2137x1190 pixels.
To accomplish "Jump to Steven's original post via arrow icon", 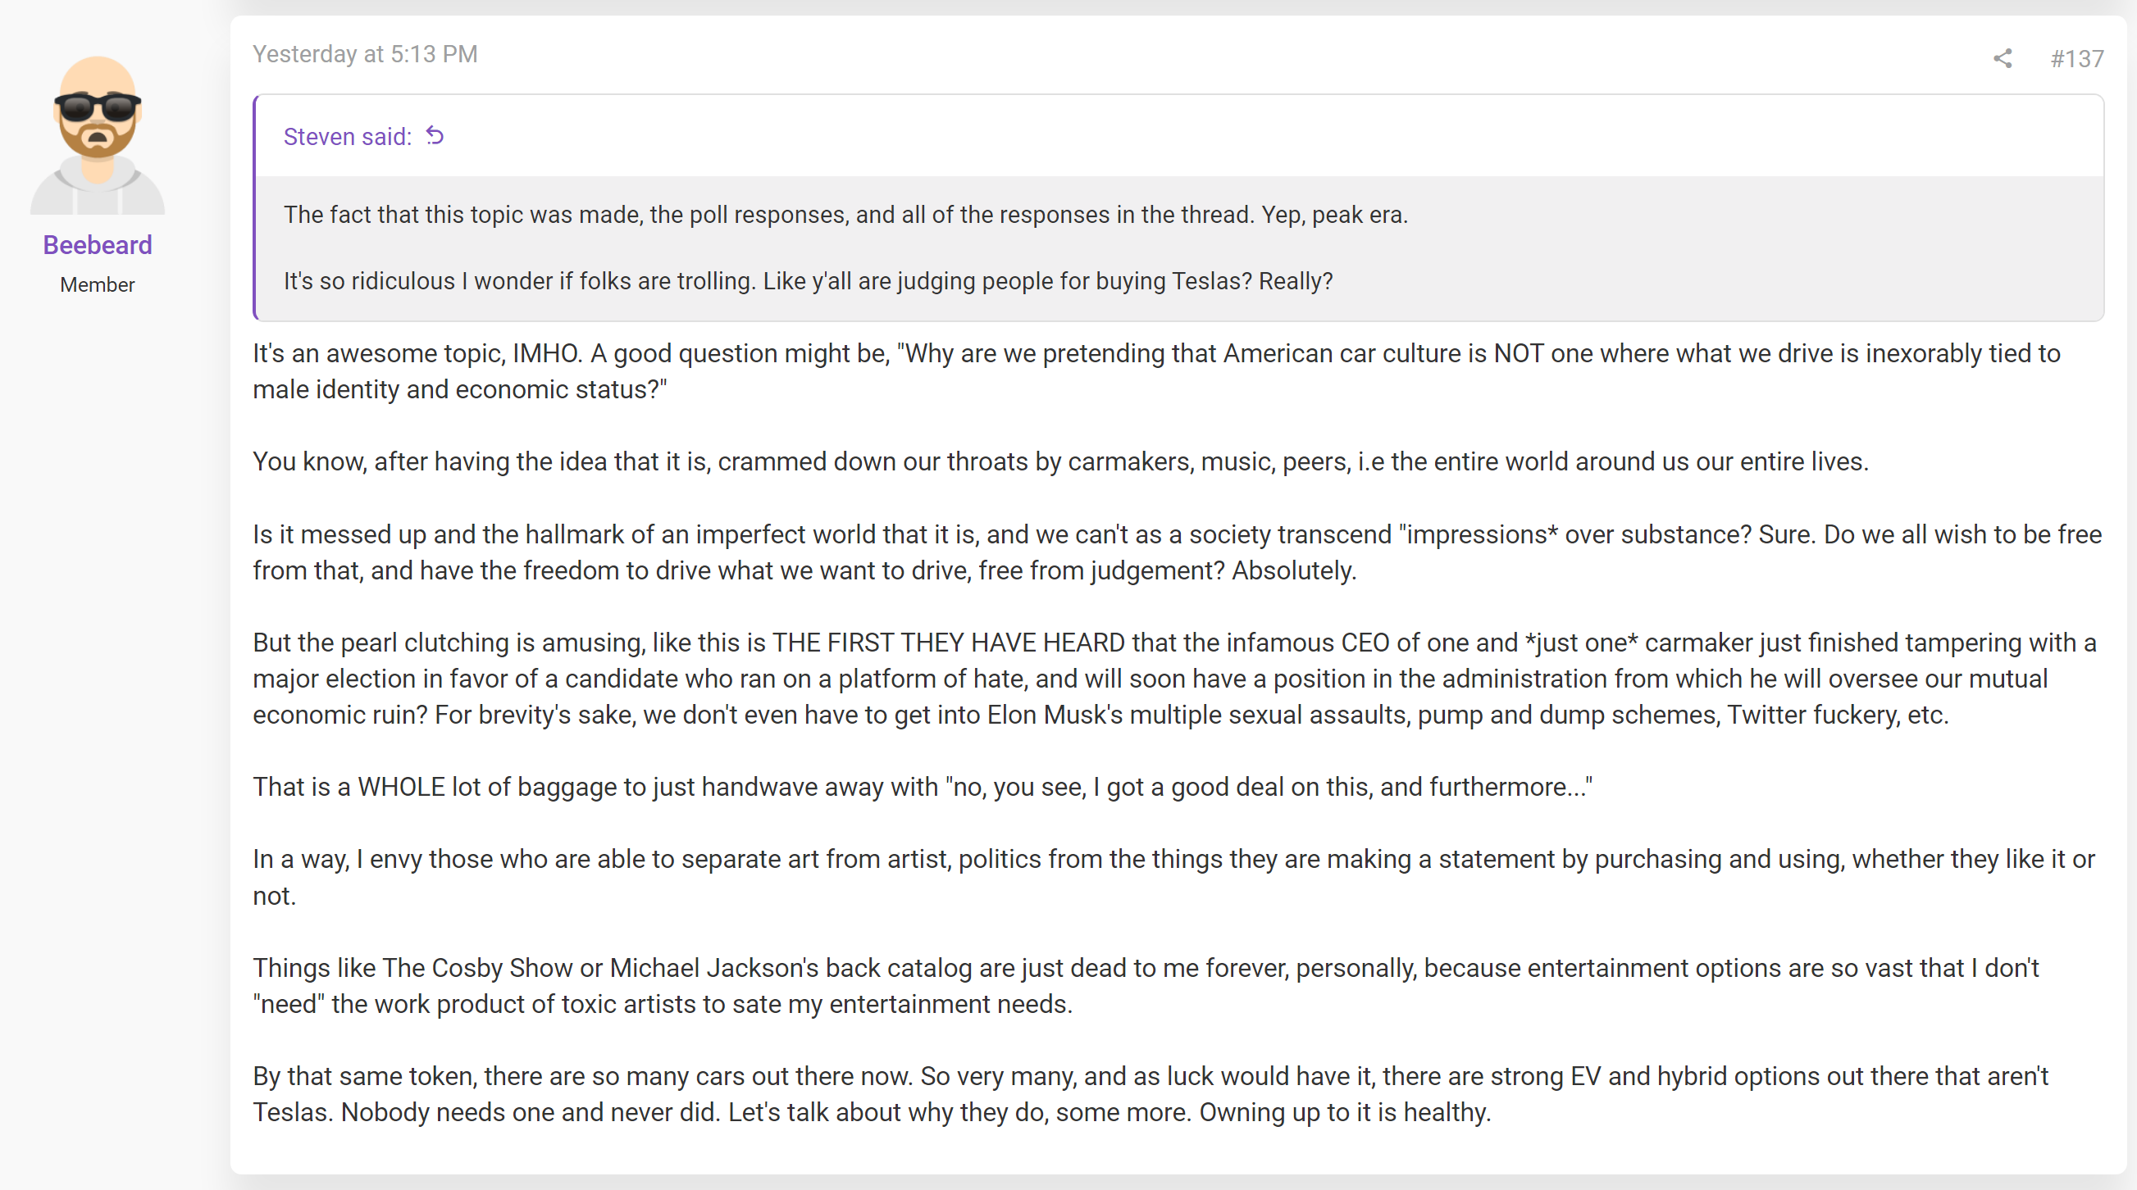I will pos(435,135).
